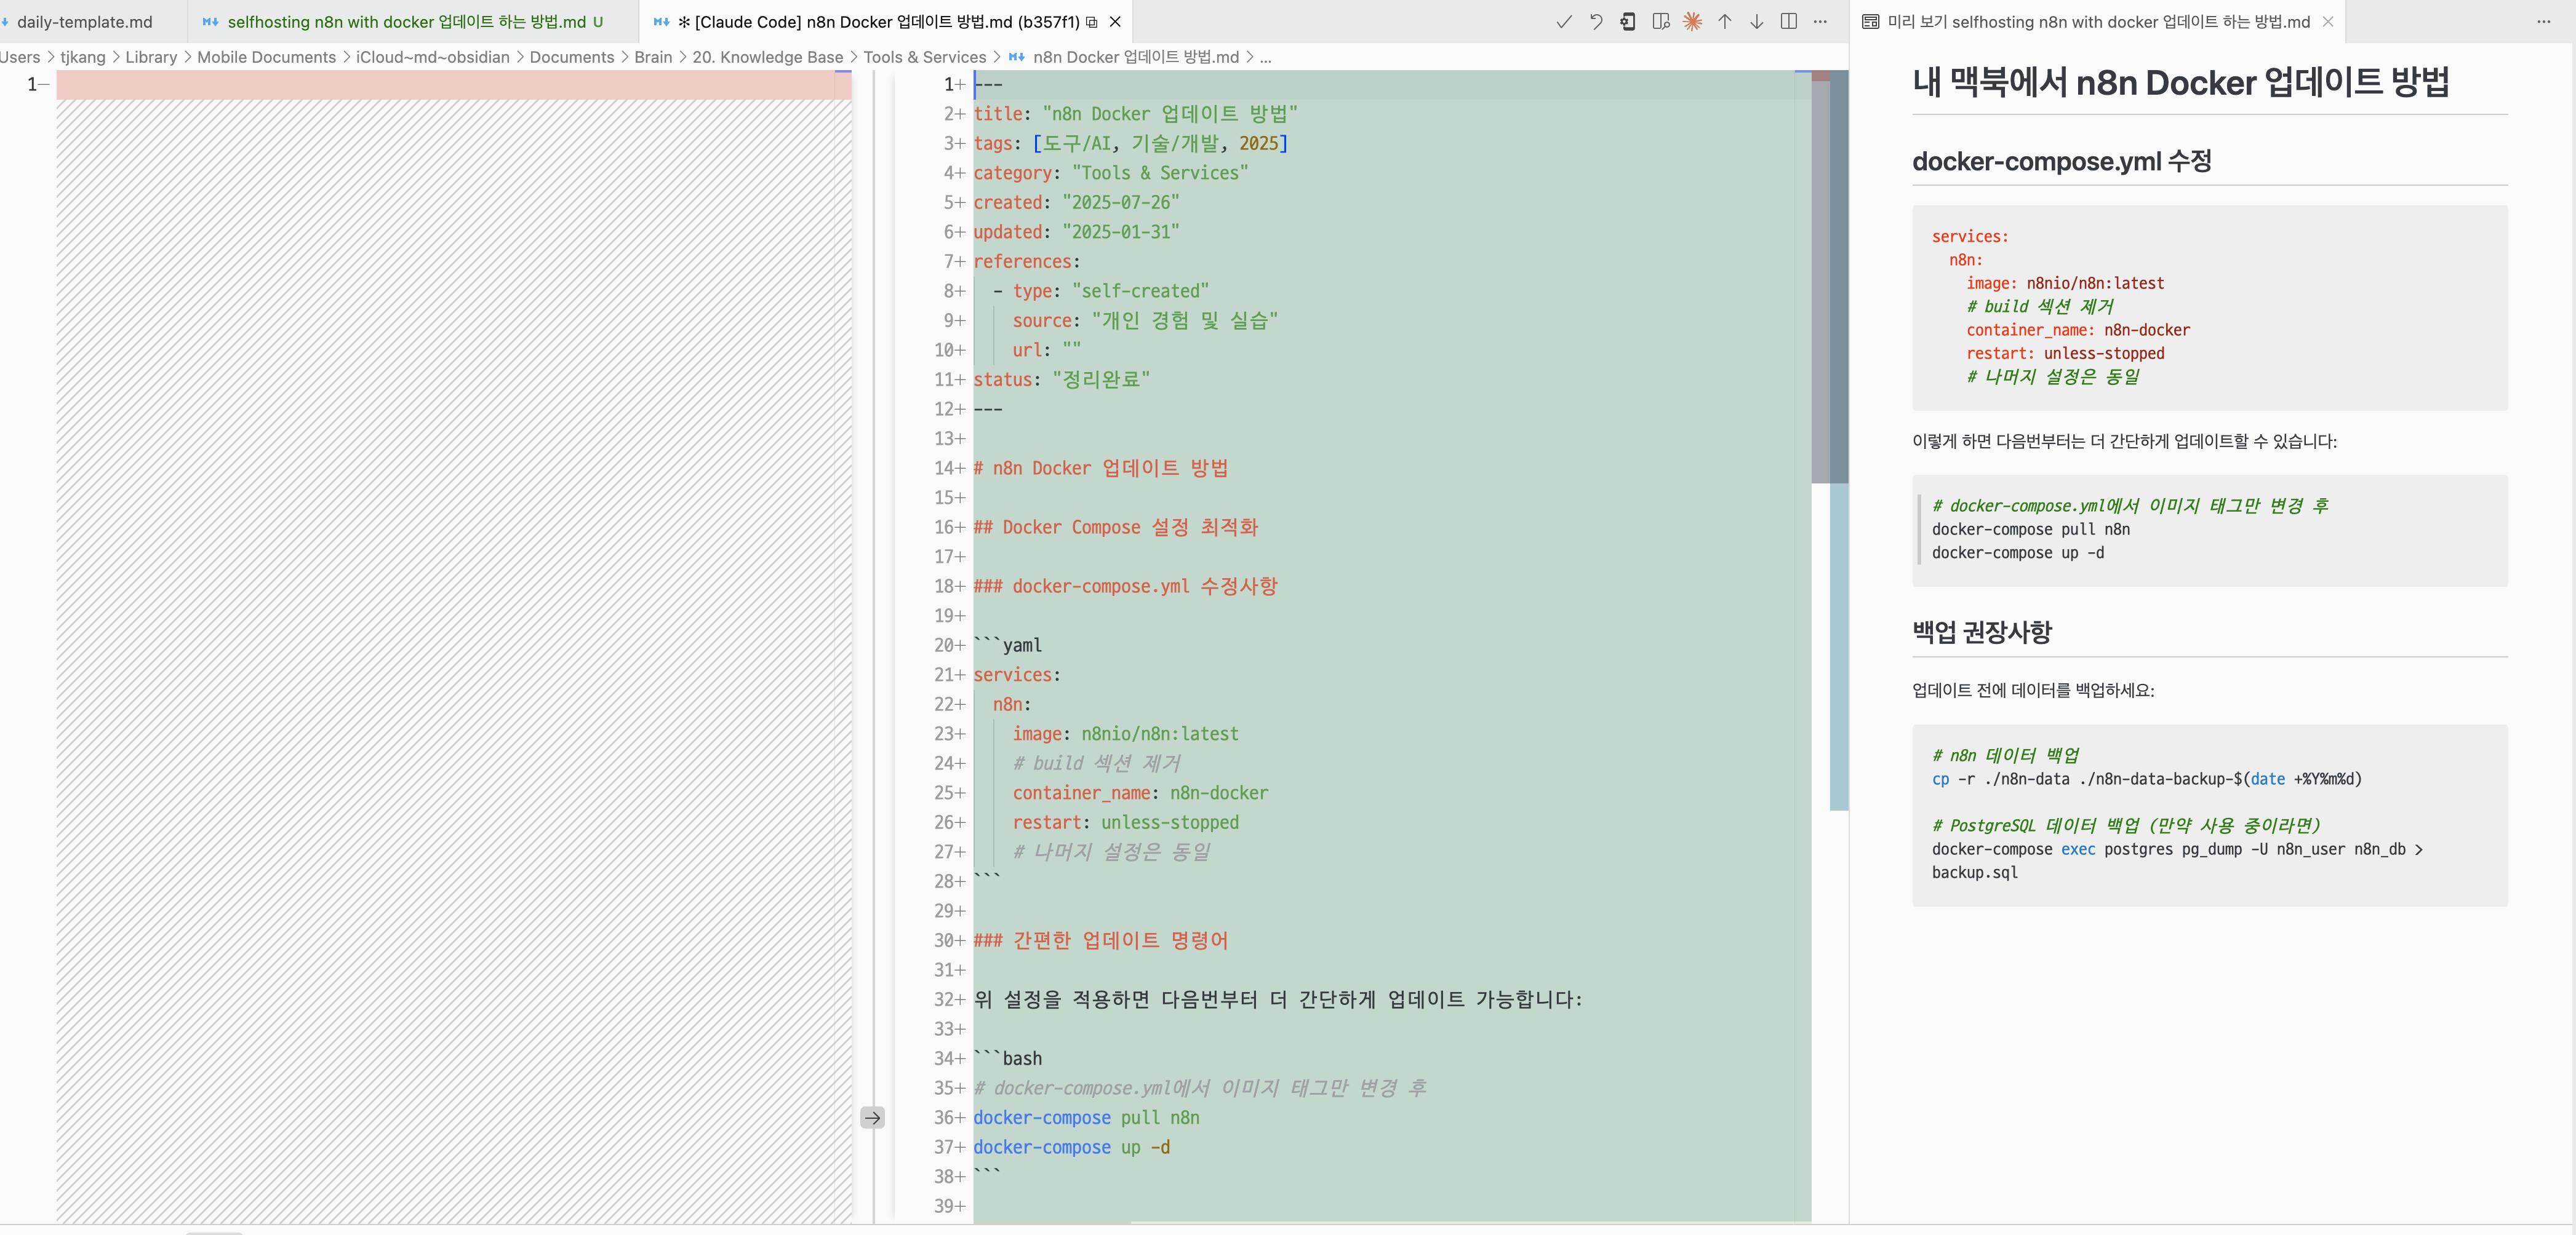Click the tags line in the frontmatter
The width and height of the screenshot is (2576, 1235).
1130,143
